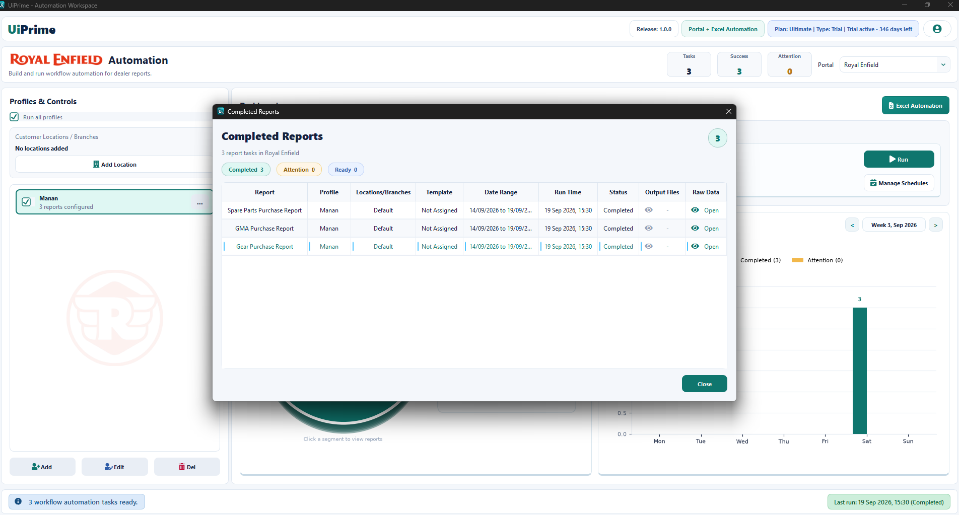Preview output files for Gear Purchase Report
This screenshot has width=959, height=515.
[x=649, y=246]
